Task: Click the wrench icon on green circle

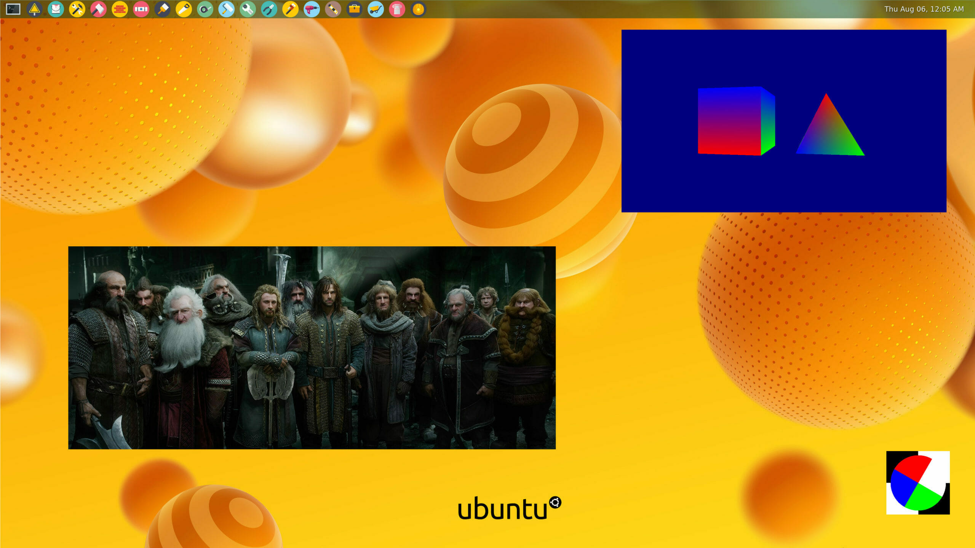Action: pyautogui.click(x=248, y=9)
